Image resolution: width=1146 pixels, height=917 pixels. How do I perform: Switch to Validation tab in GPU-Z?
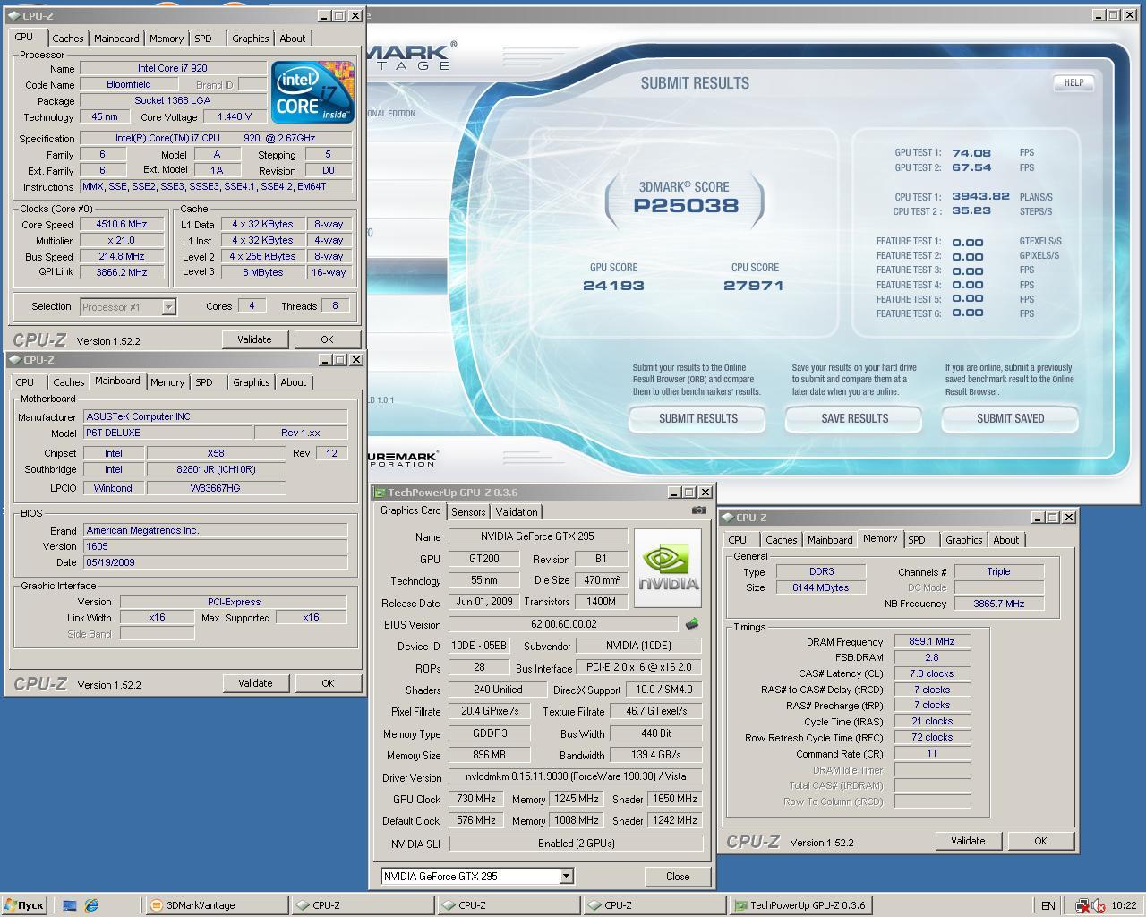tap(517, 512)
